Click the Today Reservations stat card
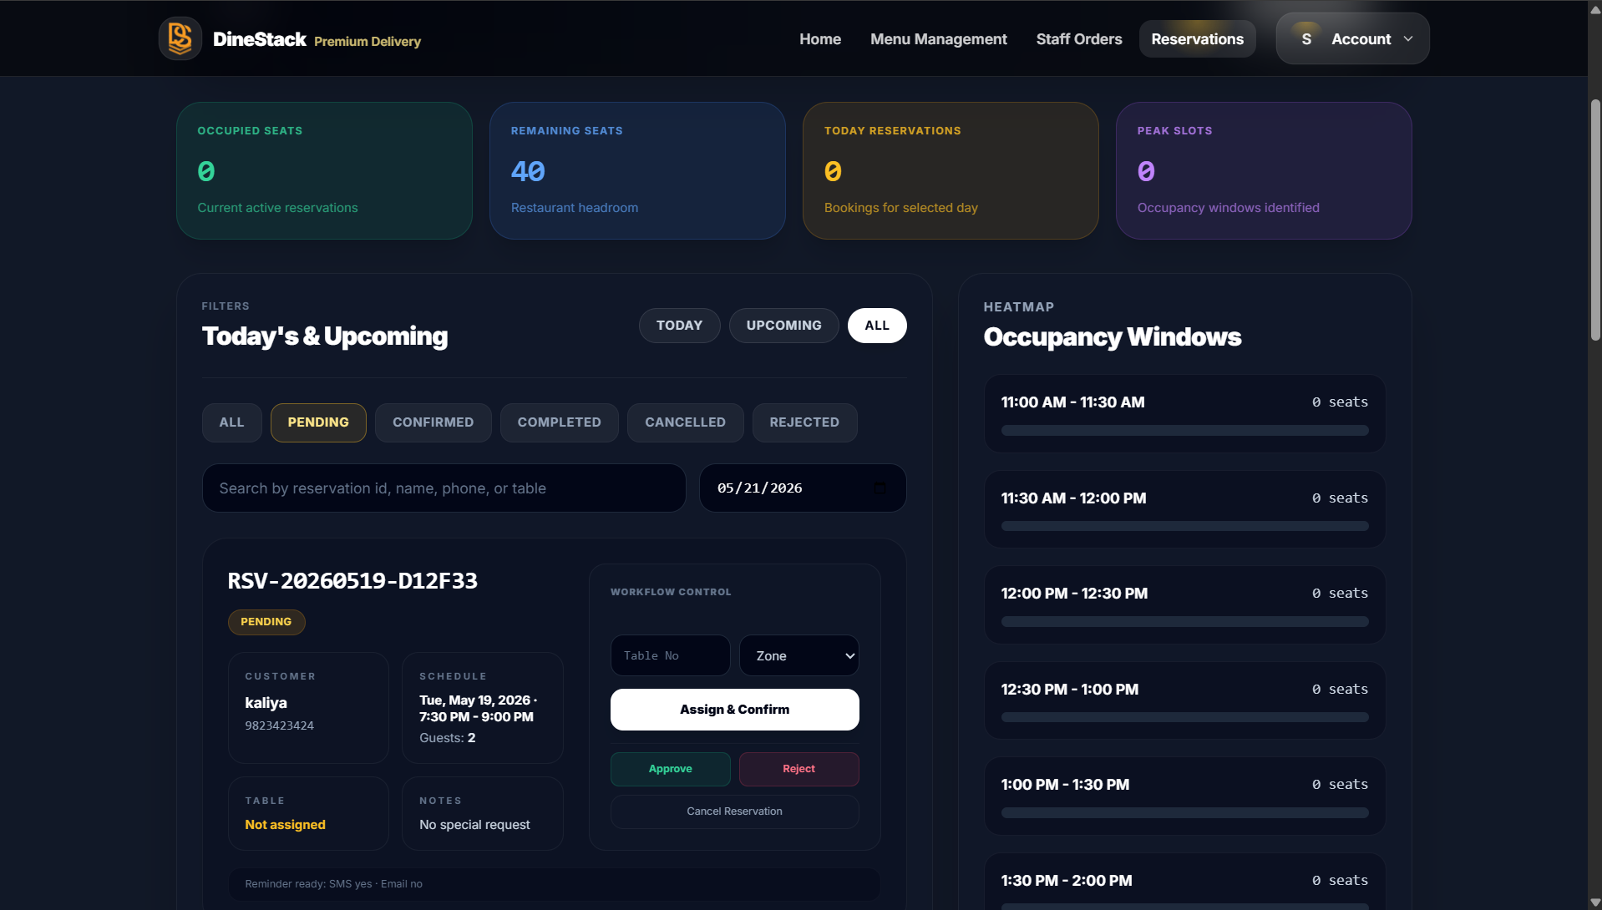 [x=951, y=171]
